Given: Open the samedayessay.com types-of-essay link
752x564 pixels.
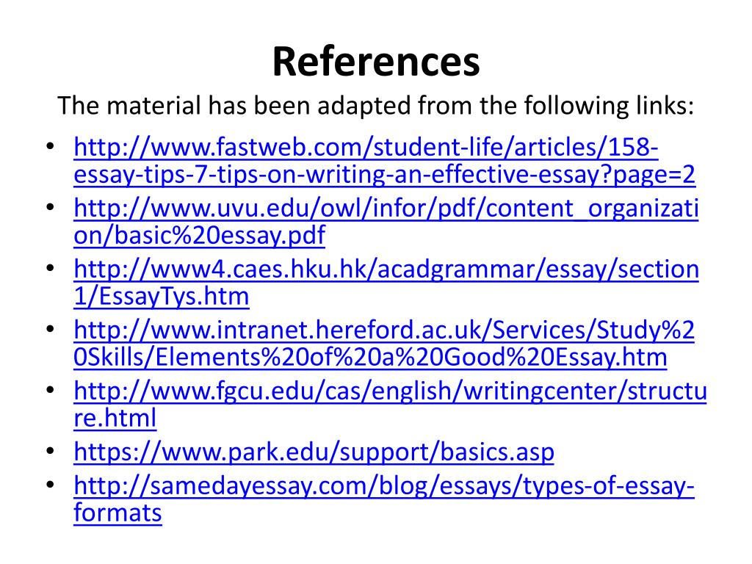Looking at the screenshot, I should [x=384, y=486].
